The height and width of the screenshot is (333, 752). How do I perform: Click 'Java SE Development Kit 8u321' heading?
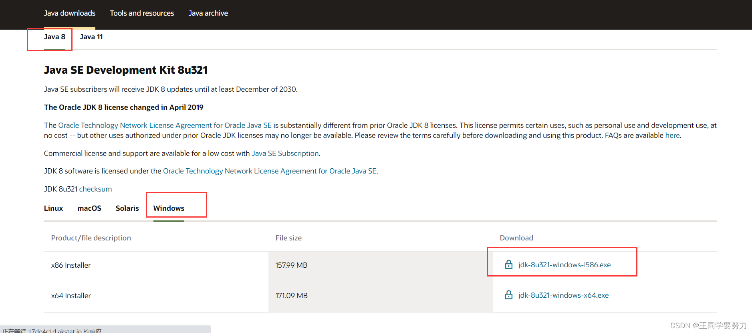[126, 70]
